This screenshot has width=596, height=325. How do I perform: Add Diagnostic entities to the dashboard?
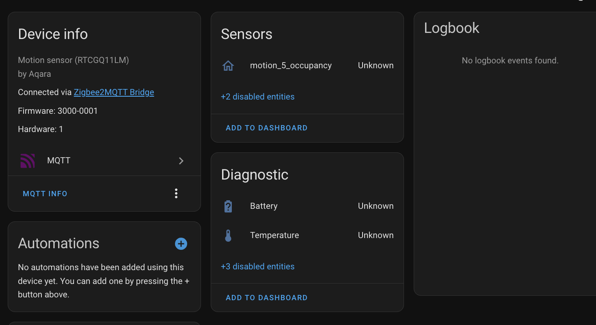click(x=266, y=297)
